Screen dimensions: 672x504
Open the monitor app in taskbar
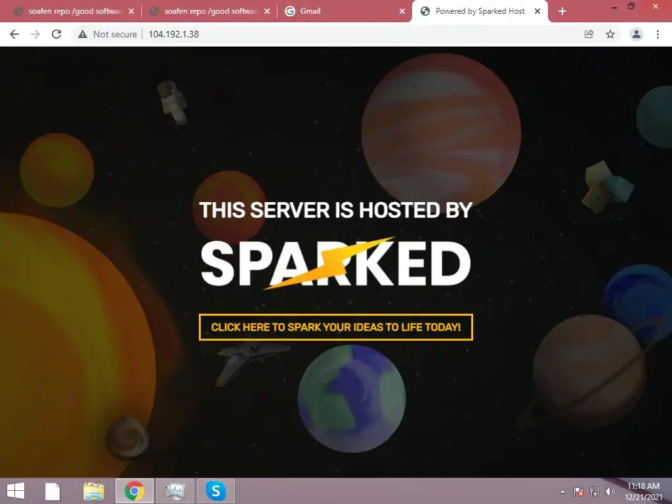point(175,491)
